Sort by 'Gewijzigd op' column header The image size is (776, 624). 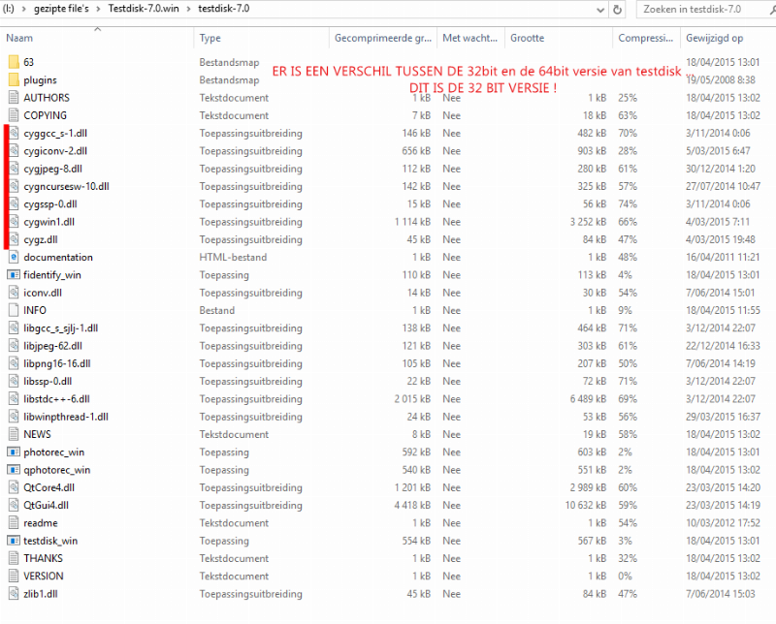[727, 38]
